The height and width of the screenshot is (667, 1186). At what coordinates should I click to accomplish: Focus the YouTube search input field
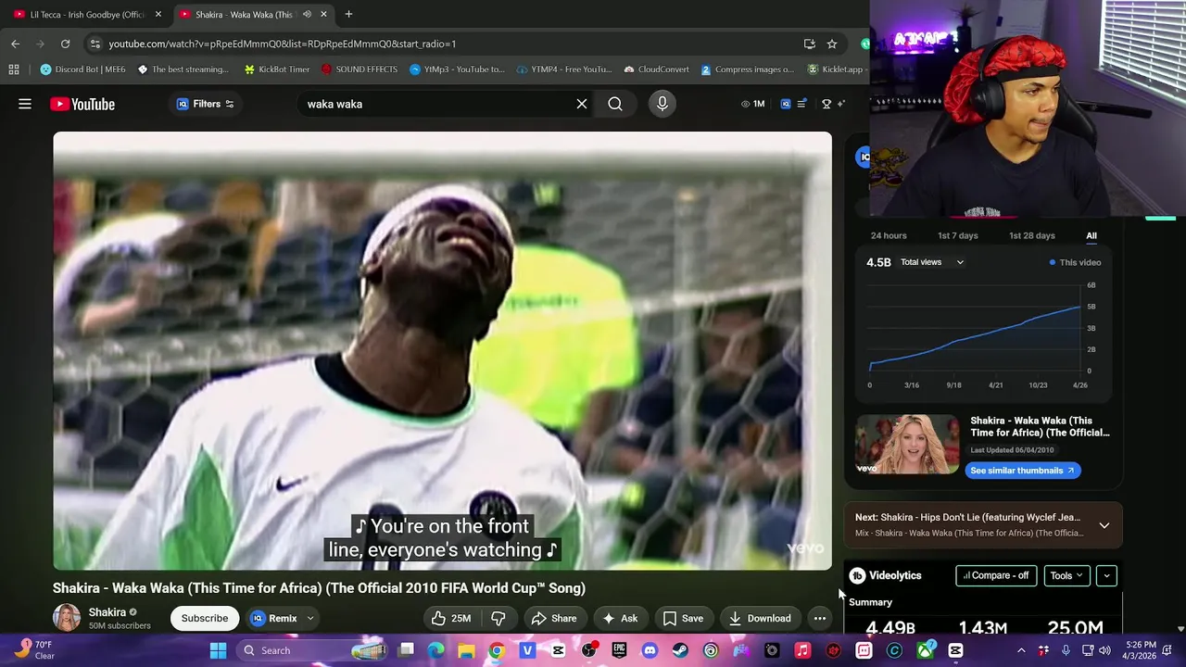pyautogui.click(x=435, y=104)
